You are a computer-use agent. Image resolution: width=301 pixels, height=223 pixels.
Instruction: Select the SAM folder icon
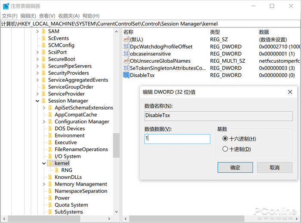(x=44, y=31)
